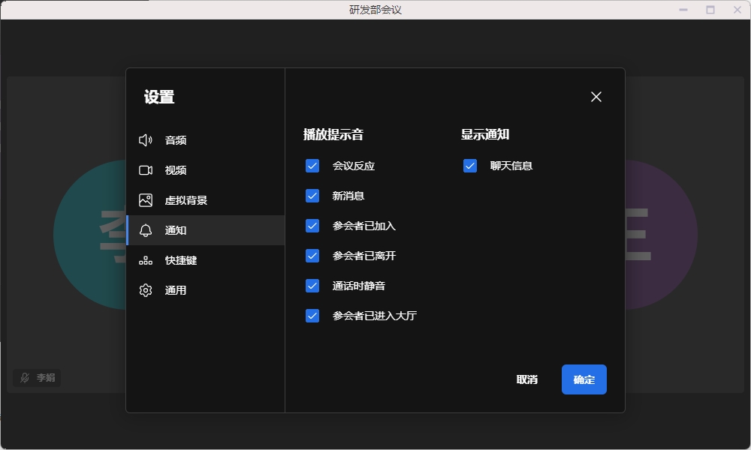Uncheck the 会议反应 sound checkbox
The width and height of the screenshot is (751, 450).
tap(312, 166)
